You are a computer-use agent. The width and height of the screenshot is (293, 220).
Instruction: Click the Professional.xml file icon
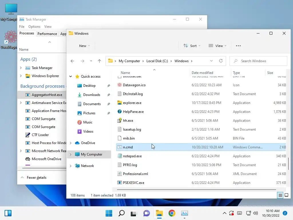[x=119, y=174]
